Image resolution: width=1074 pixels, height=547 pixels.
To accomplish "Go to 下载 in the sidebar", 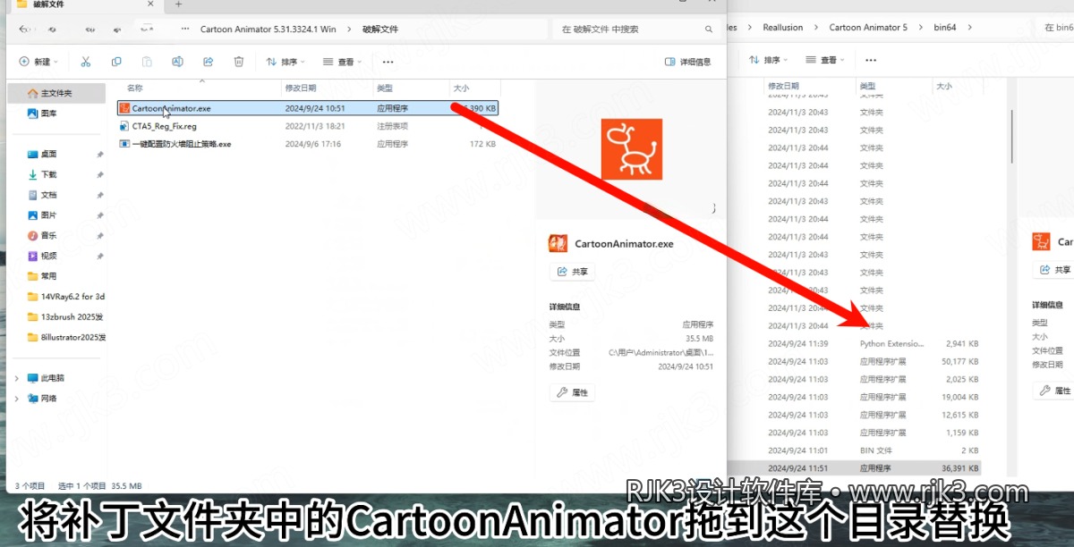I will pyautogui.click(x=48, y=174).
